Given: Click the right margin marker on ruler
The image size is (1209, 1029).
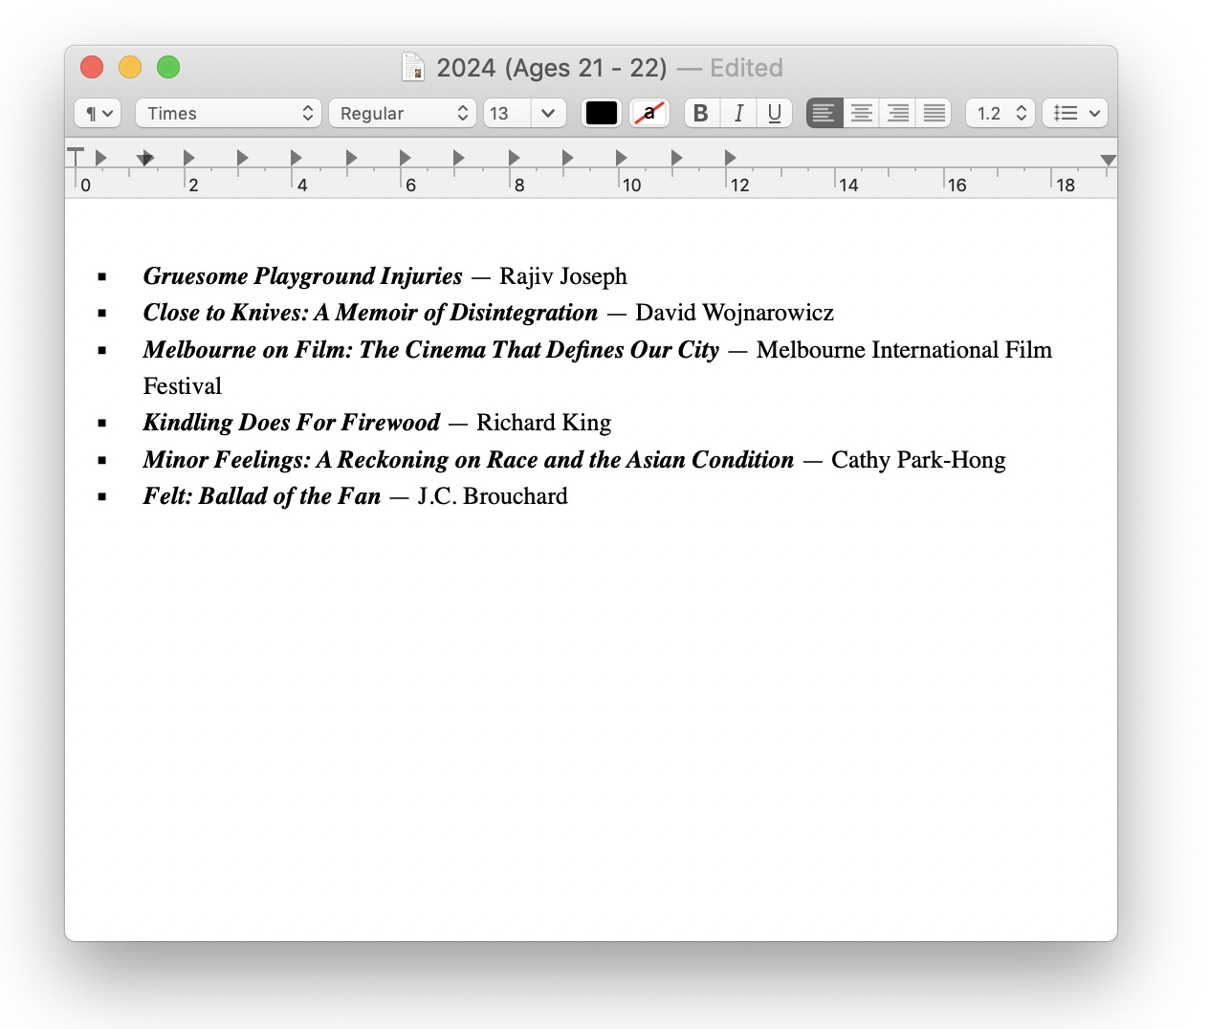Looking at the screenshot, I should [1108, 160].
